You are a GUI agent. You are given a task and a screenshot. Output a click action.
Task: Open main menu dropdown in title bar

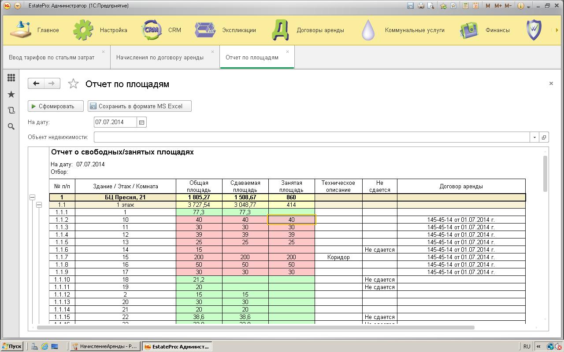tap(17, 6)
